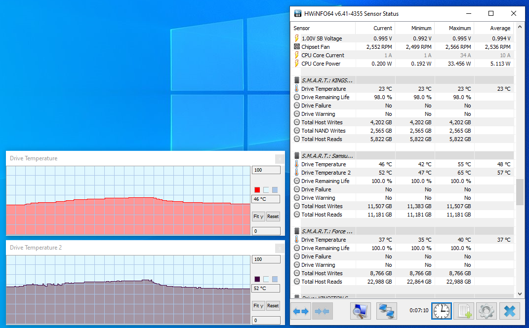Image resolution: width=529 pixels, height=328 pixels.
Task: Click the clock reset-timer icon
Action: click(x=441, y=311)
